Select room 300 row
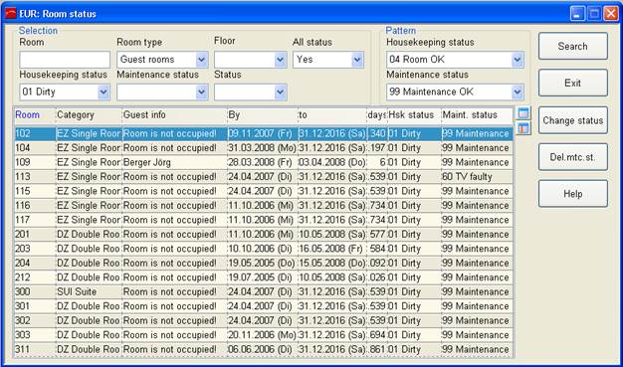The height and width of the screenshot is (367, 623). pyautogui.click(x=264, y=292)
